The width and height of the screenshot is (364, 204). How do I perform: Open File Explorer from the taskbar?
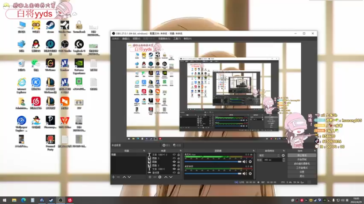14,200
